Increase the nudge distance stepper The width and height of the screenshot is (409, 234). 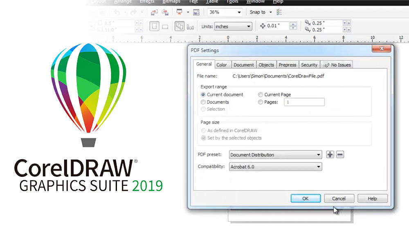point(293,24)
